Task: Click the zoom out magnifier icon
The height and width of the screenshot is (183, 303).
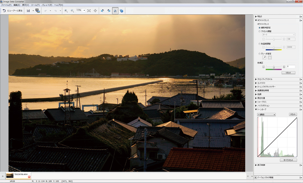Action: 72,11
